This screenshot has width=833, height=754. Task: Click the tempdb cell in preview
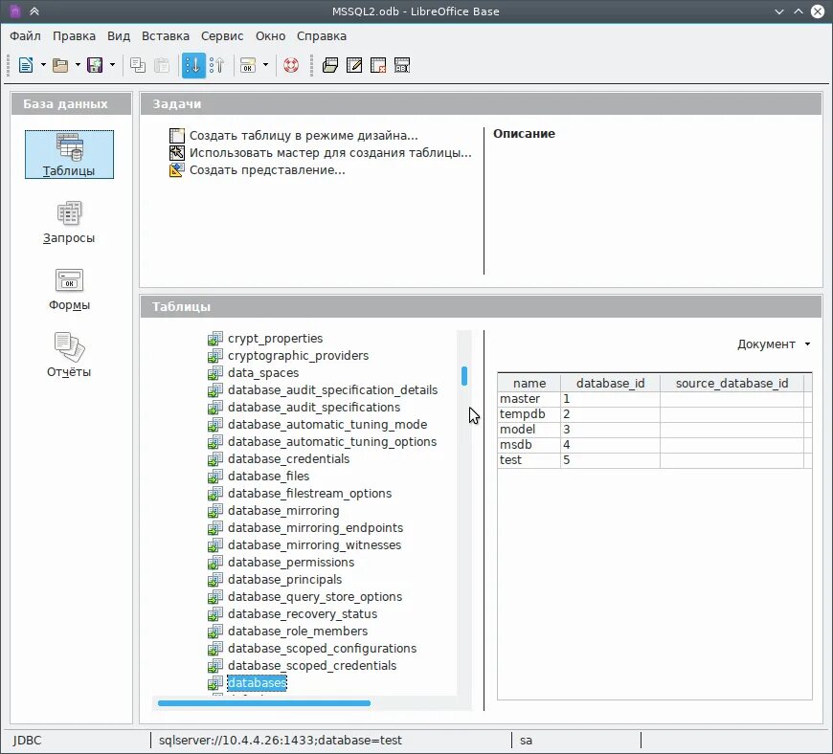pyautogui.click(x=529, y=414)
